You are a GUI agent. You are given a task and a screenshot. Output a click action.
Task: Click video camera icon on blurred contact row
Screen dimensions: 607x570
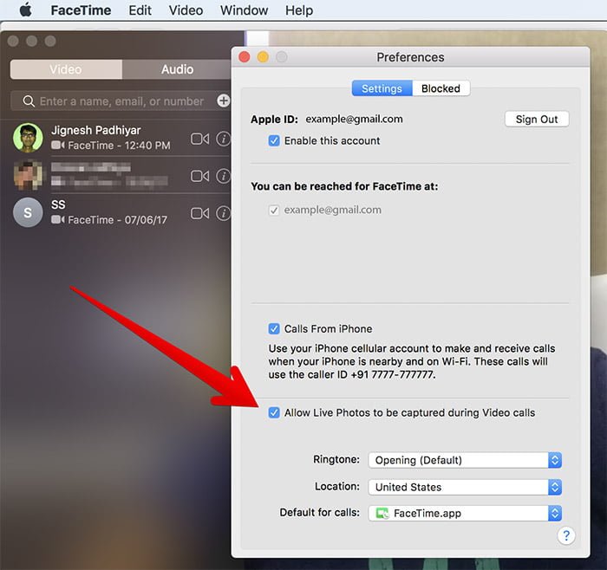[x=199, y=177]
